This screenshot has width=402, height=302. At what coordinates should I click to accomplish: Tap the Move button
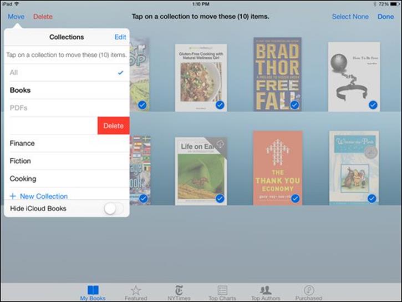pyautogui.click(x=16, y=17)
